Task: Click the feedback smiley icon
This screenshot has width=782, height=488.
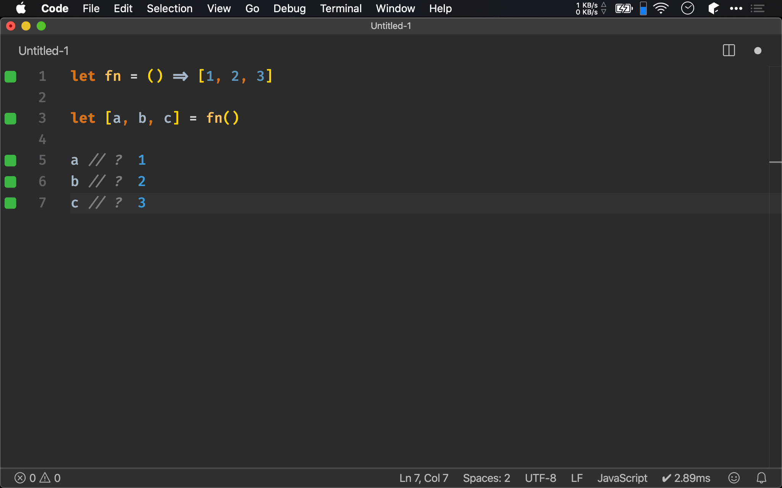Action: coord(734,478)
